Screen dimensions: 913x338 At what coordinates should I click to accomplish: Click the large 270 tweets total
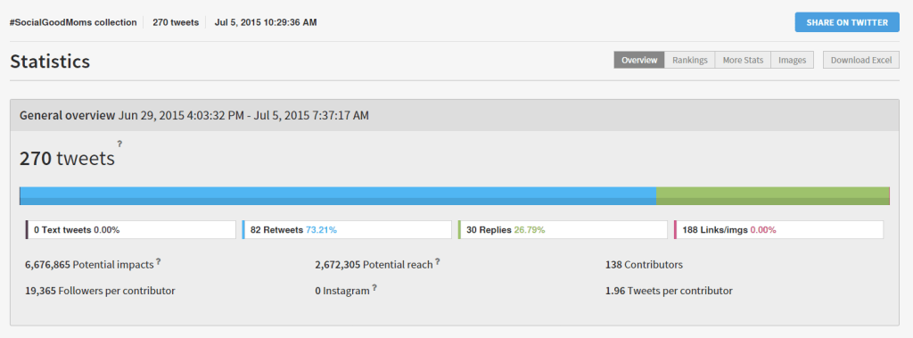coord(67,159)
